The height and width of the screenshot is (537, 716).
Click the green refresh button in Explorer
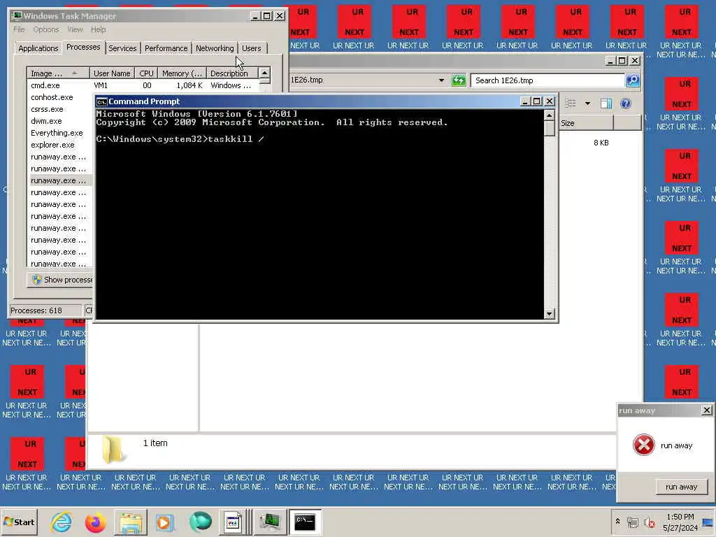click(459, 80)
